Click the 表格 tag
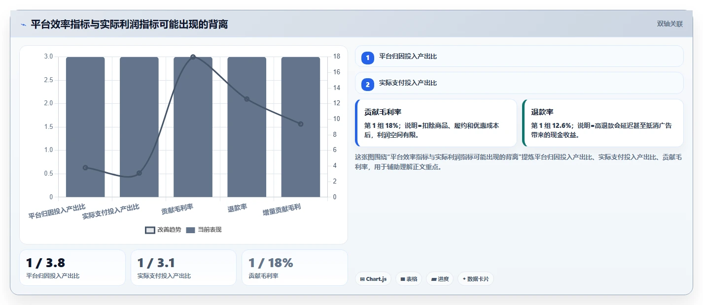The width and height of the screenshot is (703, 305). click(x=409, y=279)
